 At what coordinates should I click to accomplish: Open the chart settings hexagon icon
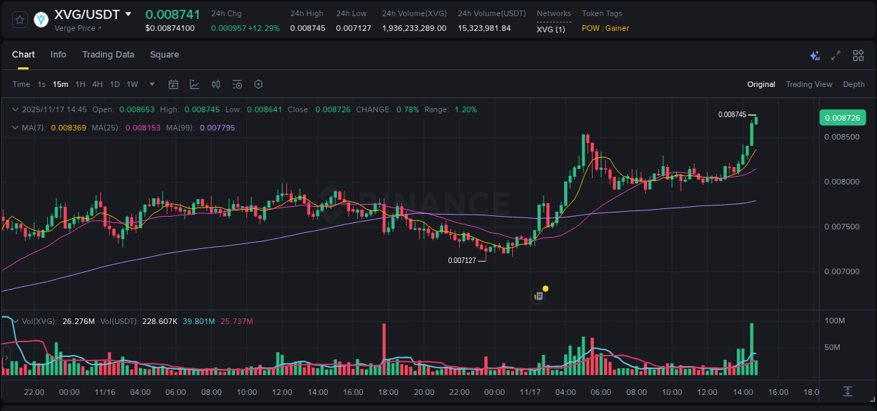coord(258,84)
